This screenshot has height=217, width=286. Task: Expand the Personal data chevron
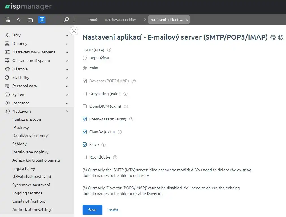(67, 86)
